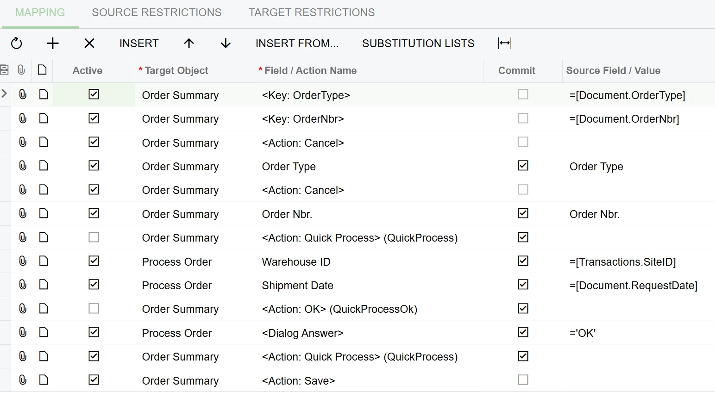Open the note icon on Shipment Date row

44,285
